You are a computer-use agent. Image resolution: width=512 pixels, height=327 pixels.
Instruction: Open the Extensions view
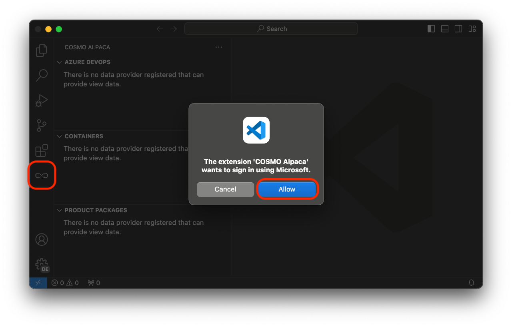point(41,150)
